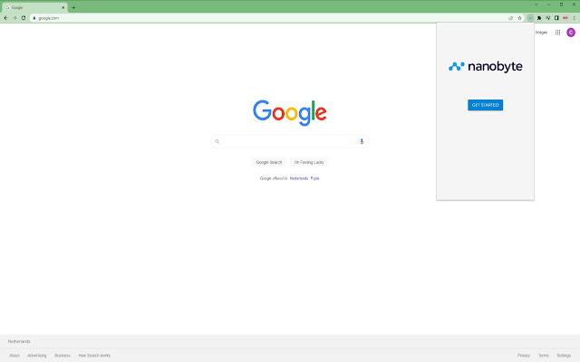Viewport: 580px width, 362px height.
Task: Start voice search with microphone icon
Action: pyautogui.click(x=362, y=141)
